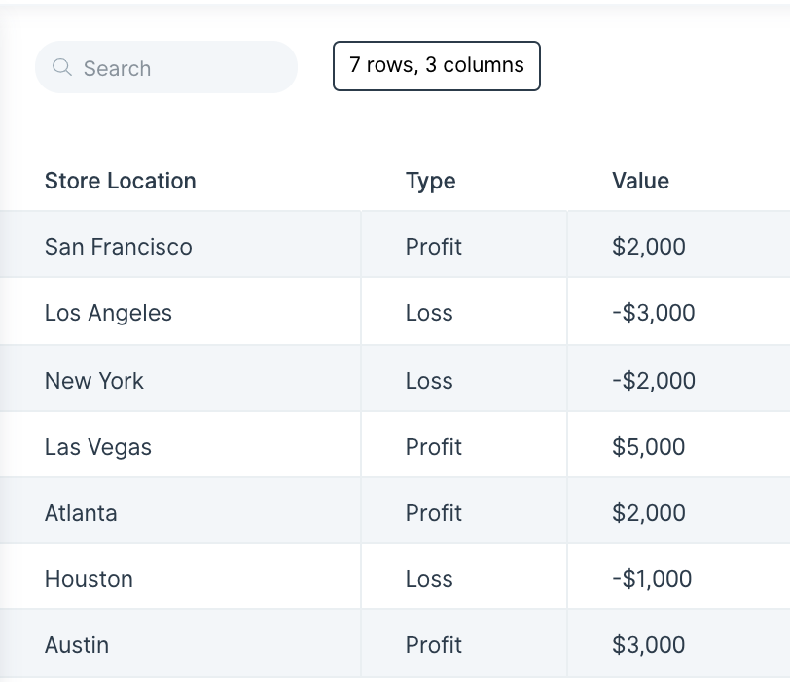Click the -$1,000 value cell
Image resolution: width=790 pixels, height=682 pixels.
click(679, 576)
